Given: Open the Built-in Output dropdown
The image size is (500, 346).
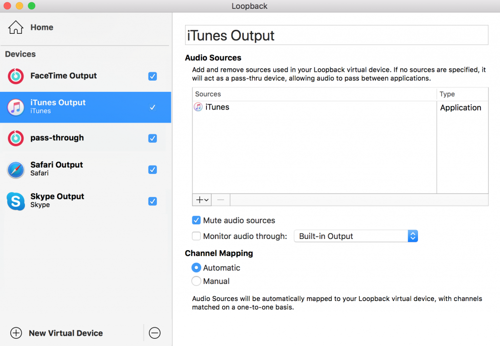Looking at the screenshot, I should point(356,236).
